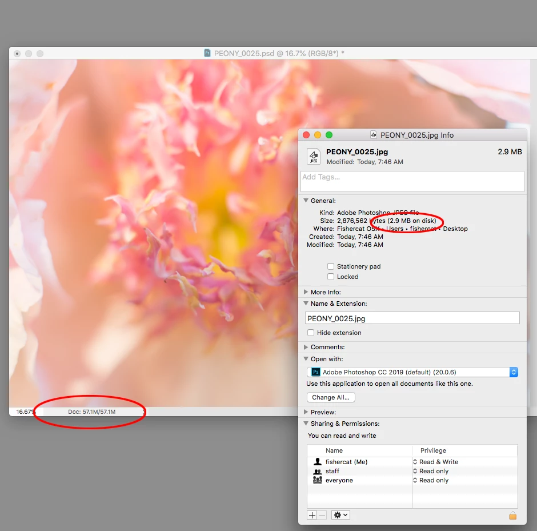This screenshot has height=531, width=537.
Task: Change the staff Read only privilege
Action: 431,471
